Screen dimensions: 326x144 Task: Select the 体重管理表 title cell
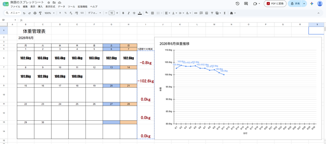[x=34, y=31]
